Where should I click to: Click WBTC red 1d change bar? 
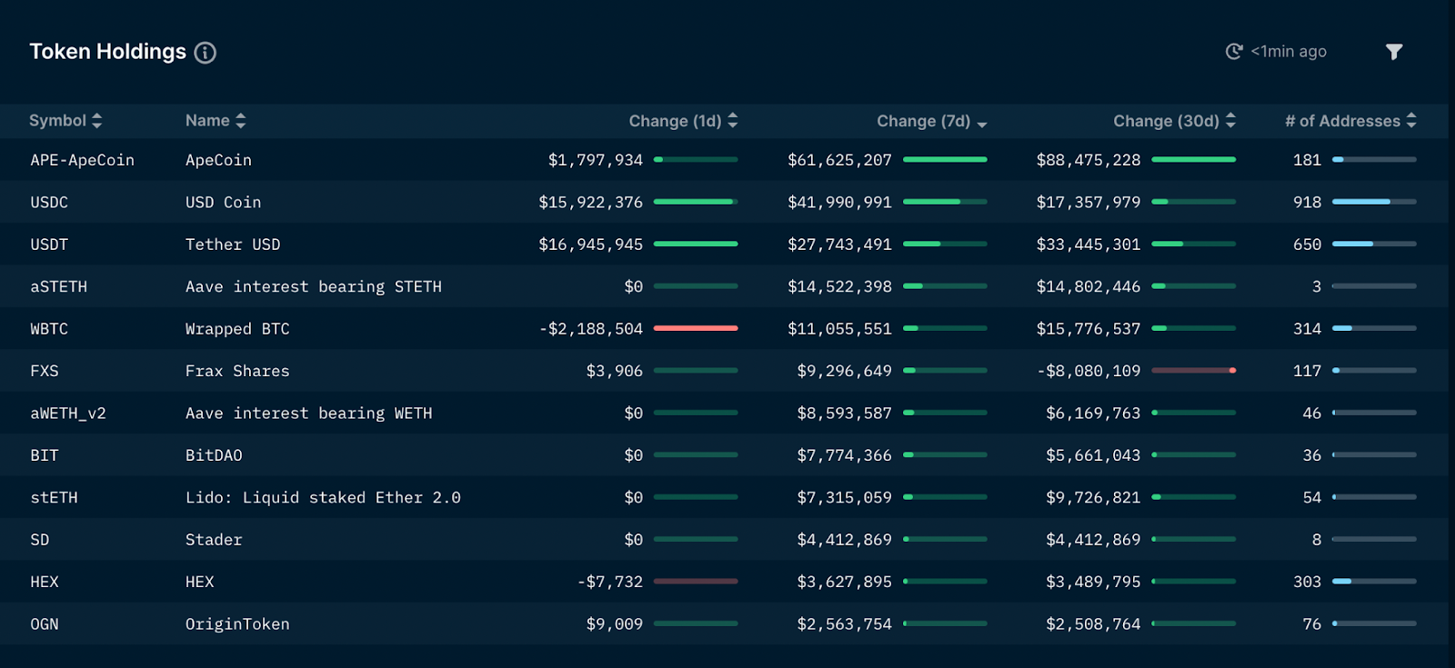(696, 328)
